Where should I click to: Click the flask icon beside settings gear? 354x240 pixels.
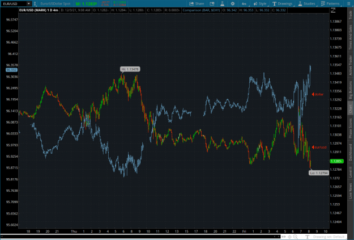tap(223, 3)
